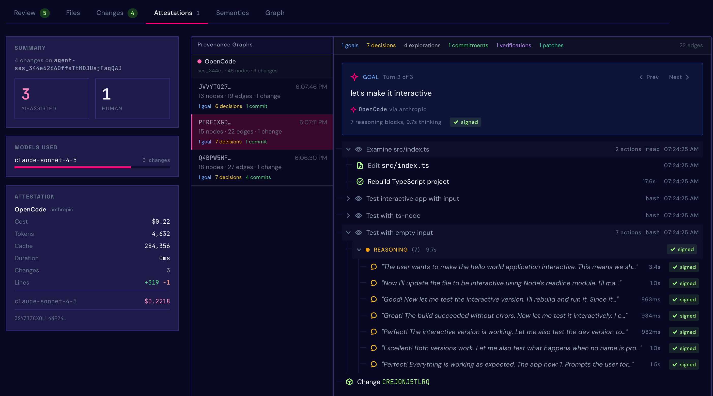This screenshot has height=396, width=713.
Task: Click speech bubble icon for "Now I'll update" reasoning
Action: click(x=374, y=283)
